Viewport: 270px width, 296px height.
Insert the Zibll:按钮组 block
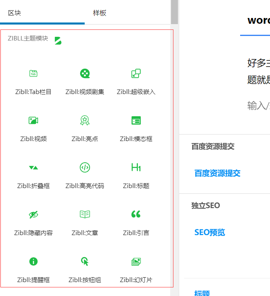(x=85, y=269)
